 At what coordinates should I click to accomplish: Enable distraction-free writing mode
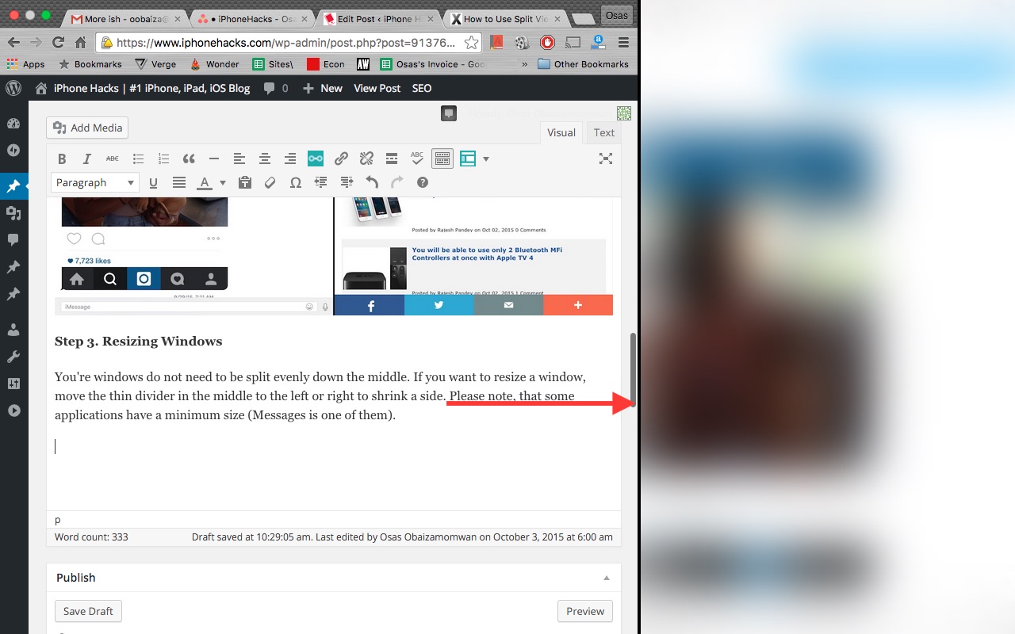606,158
